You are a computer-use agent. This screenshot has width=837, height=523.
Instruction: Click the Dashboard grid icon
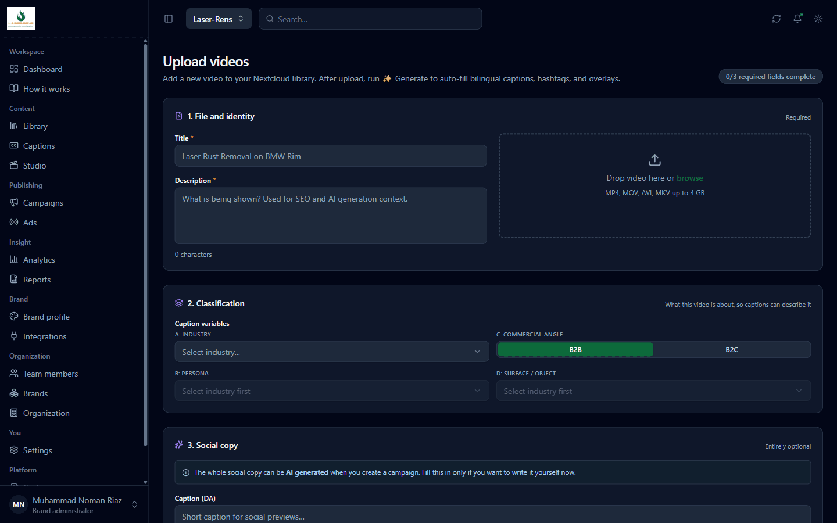pyautogui.click(x=14, y=69)
